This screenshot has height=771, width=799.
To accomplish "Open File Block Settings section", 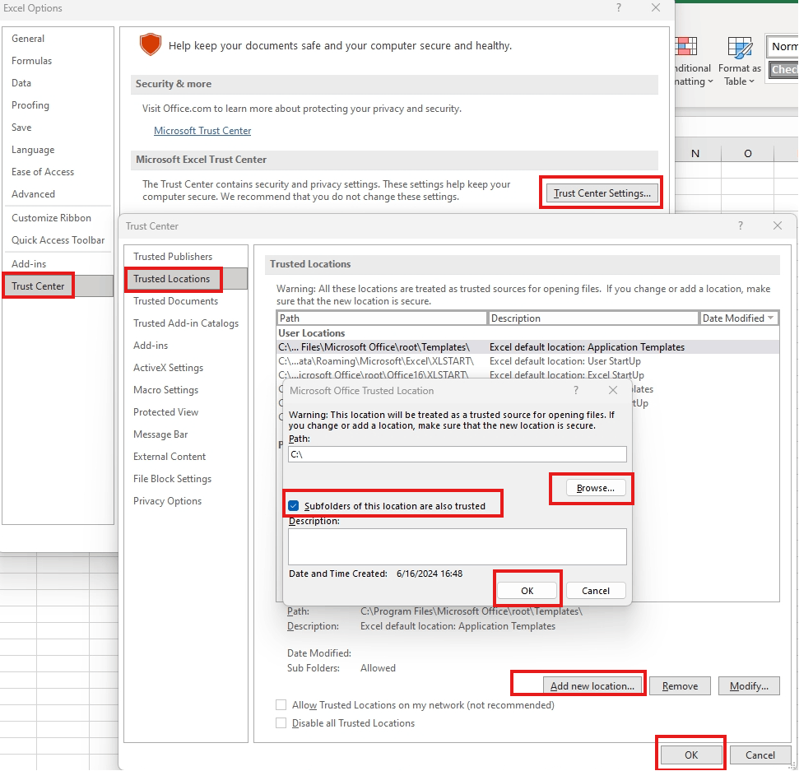I will pos(172,479).
